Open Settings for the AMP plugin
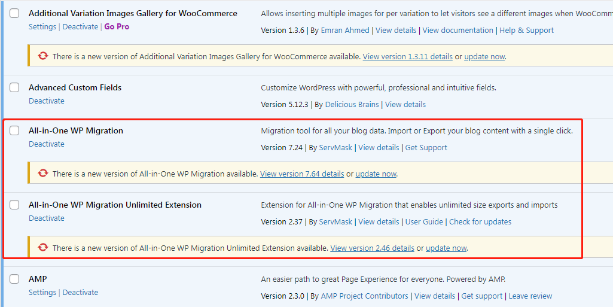613x307 pixels. click(42, 292)
